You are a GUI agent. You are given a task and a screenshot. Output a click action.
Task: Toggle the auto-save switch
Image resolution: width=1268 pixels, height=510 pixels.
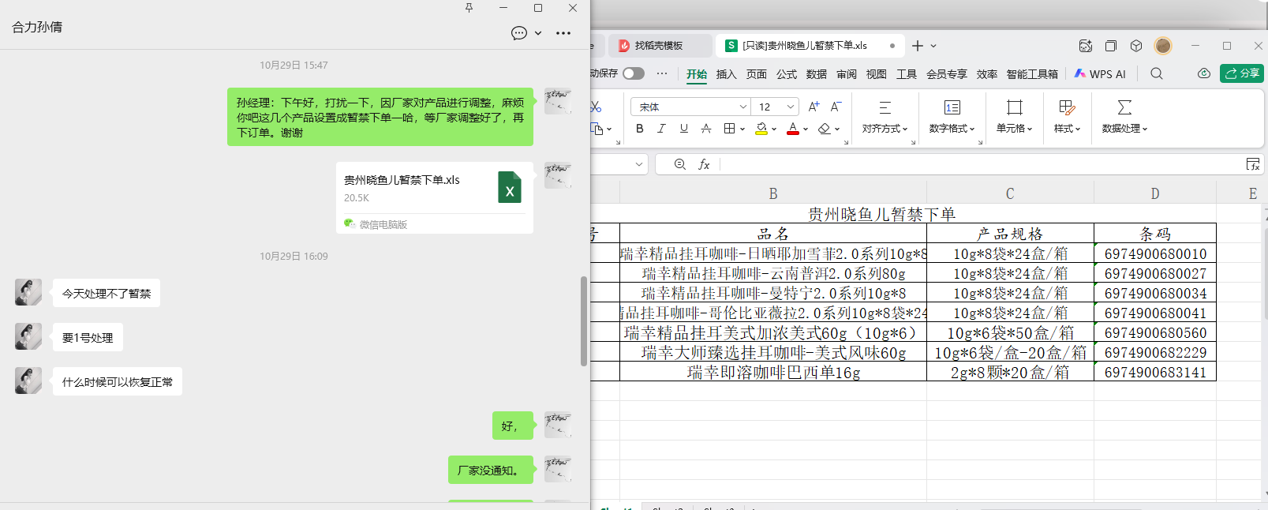pos(633,73)
